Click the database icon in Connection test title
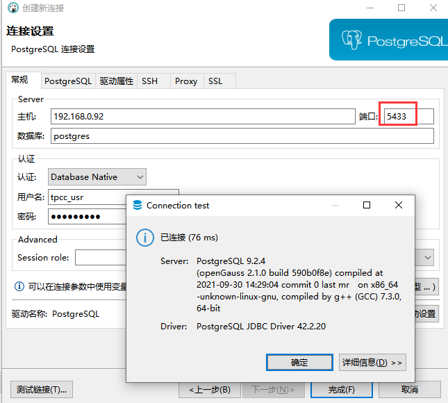 138,205
